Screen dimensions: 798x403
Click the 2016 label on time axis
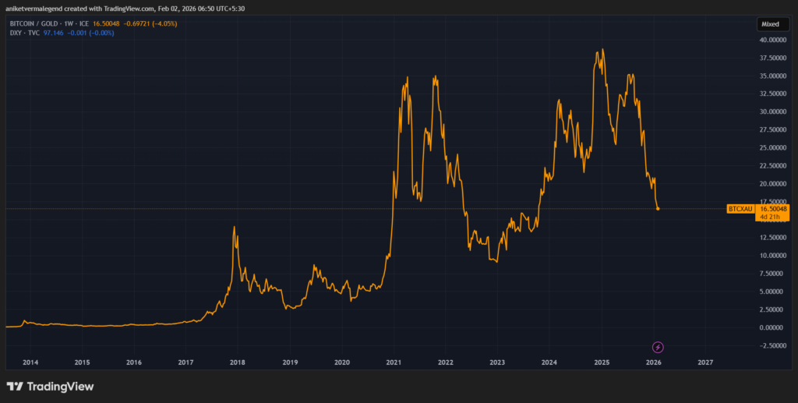[134, 362]
